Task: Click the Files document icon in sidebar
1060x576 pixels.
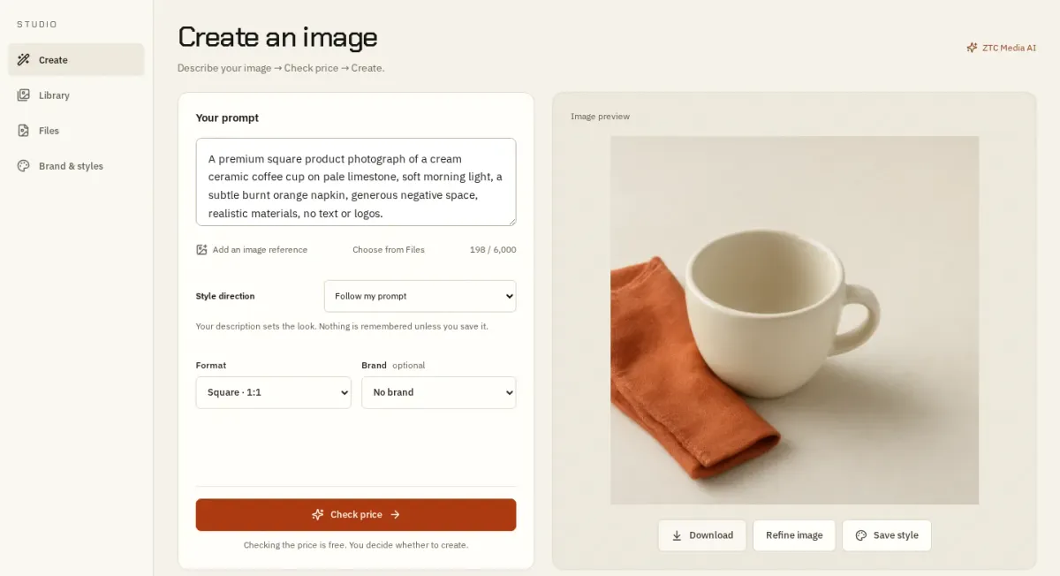Action: tap(24, 131)
